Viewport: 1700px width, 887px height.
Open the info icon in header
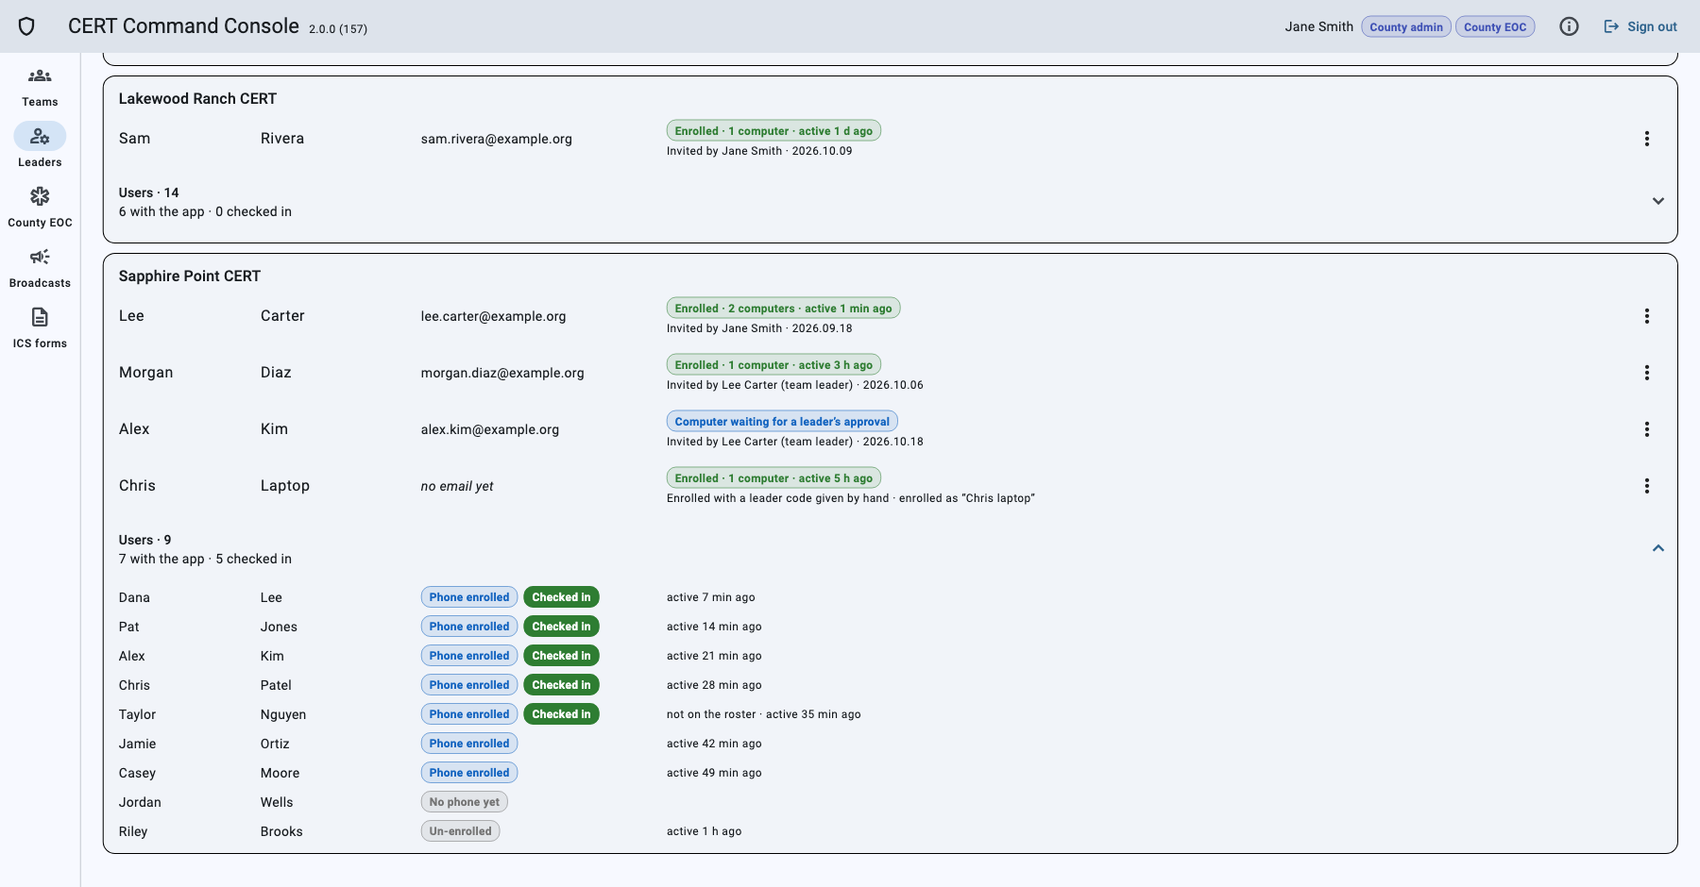1569,26
